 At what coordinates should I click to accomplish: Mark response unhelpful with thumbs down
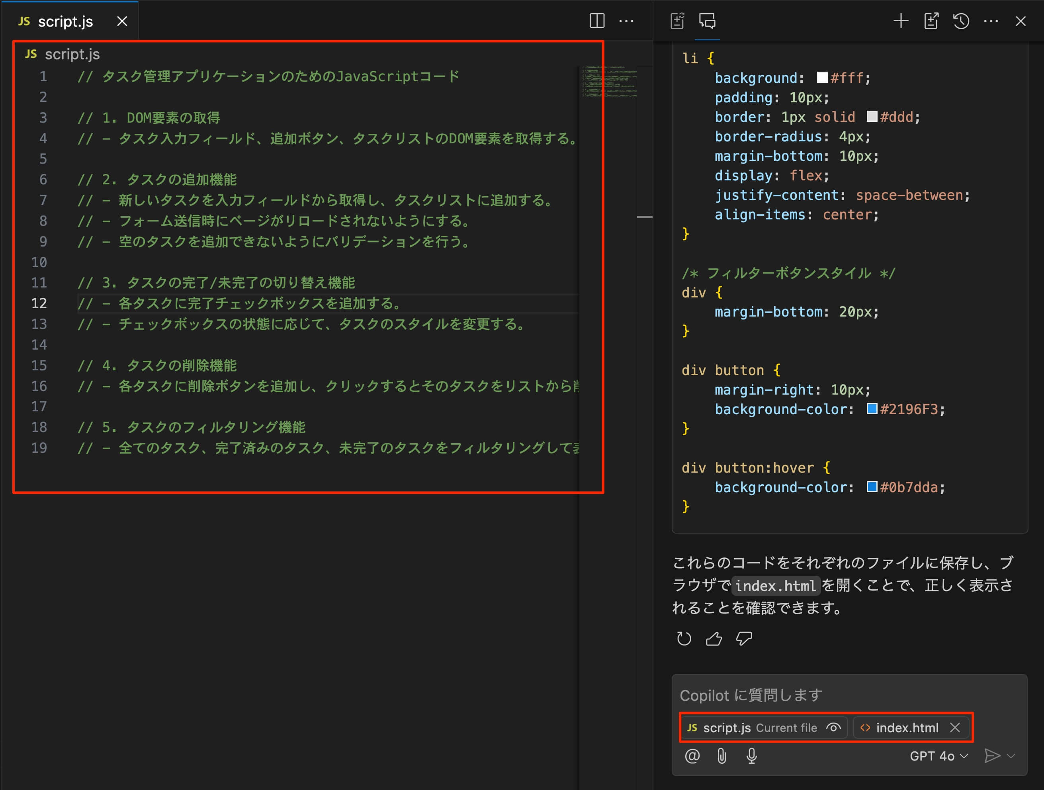(x=744, y=639)
